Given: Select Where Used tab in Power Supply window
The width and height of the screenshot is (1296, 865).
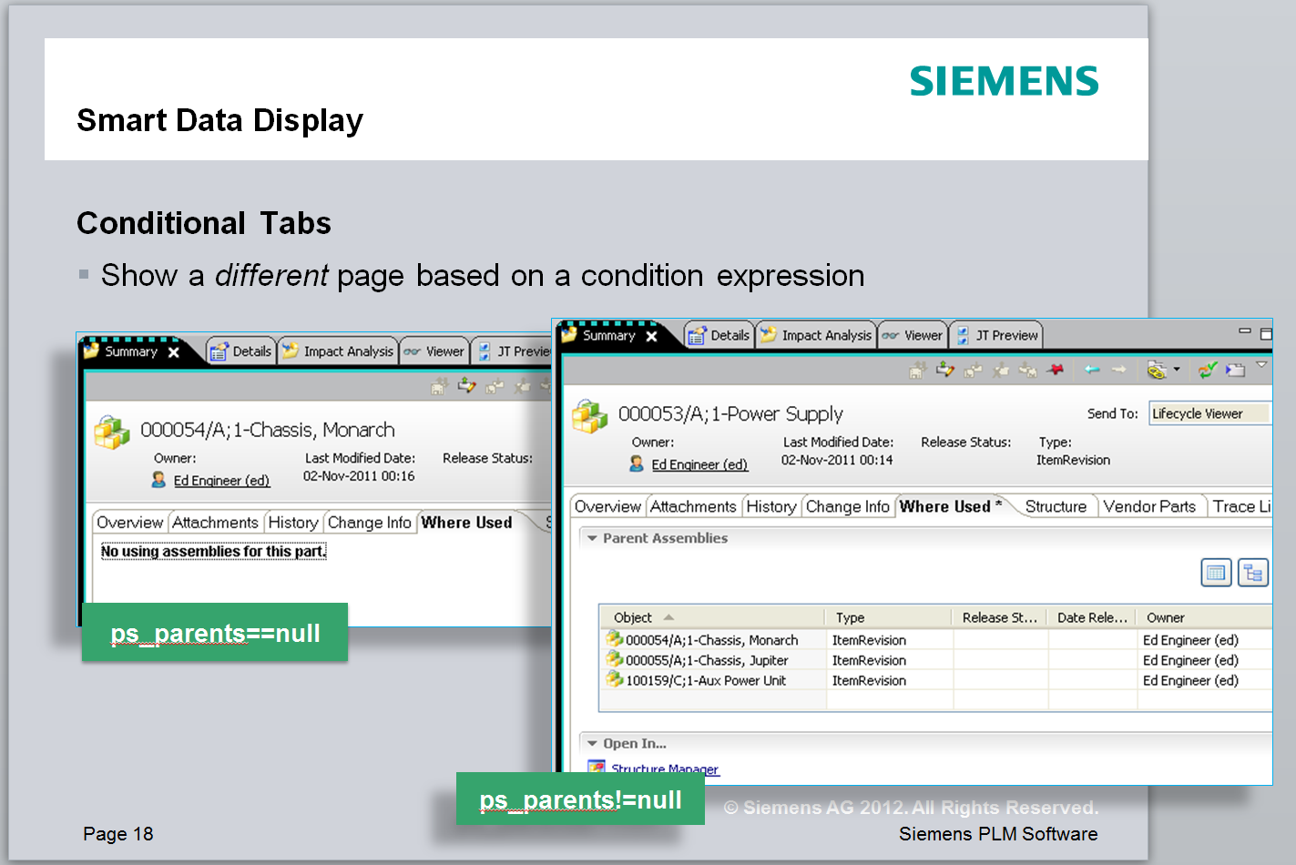Looking at the screenshot, I should (951, 506).
